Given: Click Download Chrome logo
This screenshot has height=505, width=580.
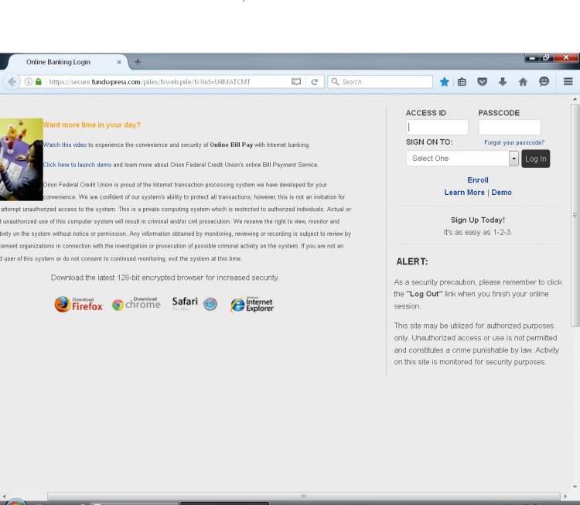Looking at the screenshot, I should 136,304.
